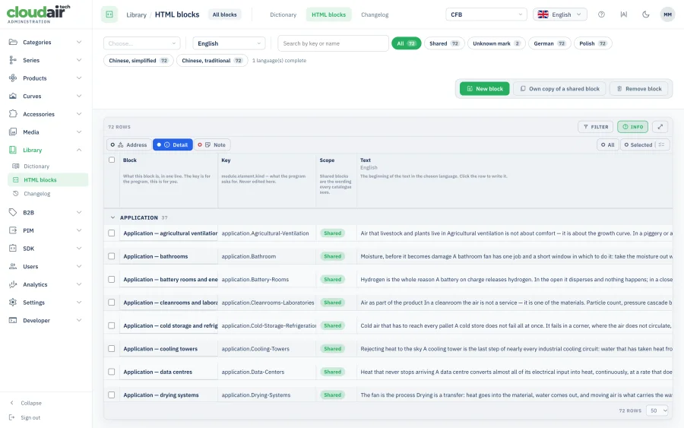
Task: Check the Application — drying systems row checkbox
Action: click(112, 395)
